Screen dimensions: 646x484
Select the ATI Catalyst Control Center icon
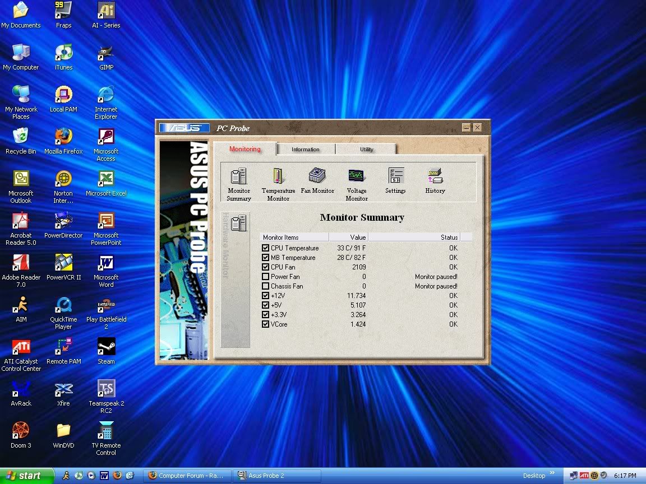21,355
